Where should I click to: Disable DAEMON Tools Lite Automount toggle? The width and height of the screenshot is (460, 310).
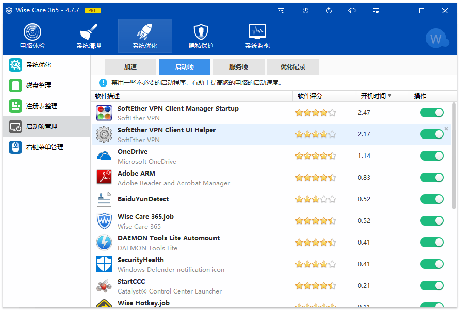[x=432, y=243]
